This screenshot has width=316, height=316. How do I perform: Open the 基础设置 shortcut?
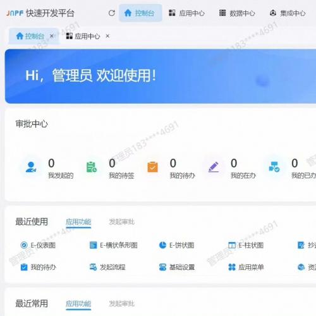[x=176, y=267]
